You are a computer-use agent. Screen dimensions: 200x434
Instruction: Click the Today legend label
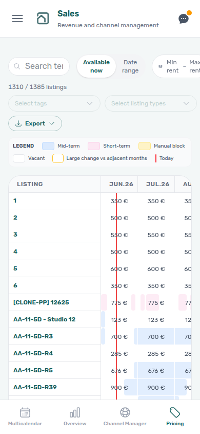click(x=166, y=158)
